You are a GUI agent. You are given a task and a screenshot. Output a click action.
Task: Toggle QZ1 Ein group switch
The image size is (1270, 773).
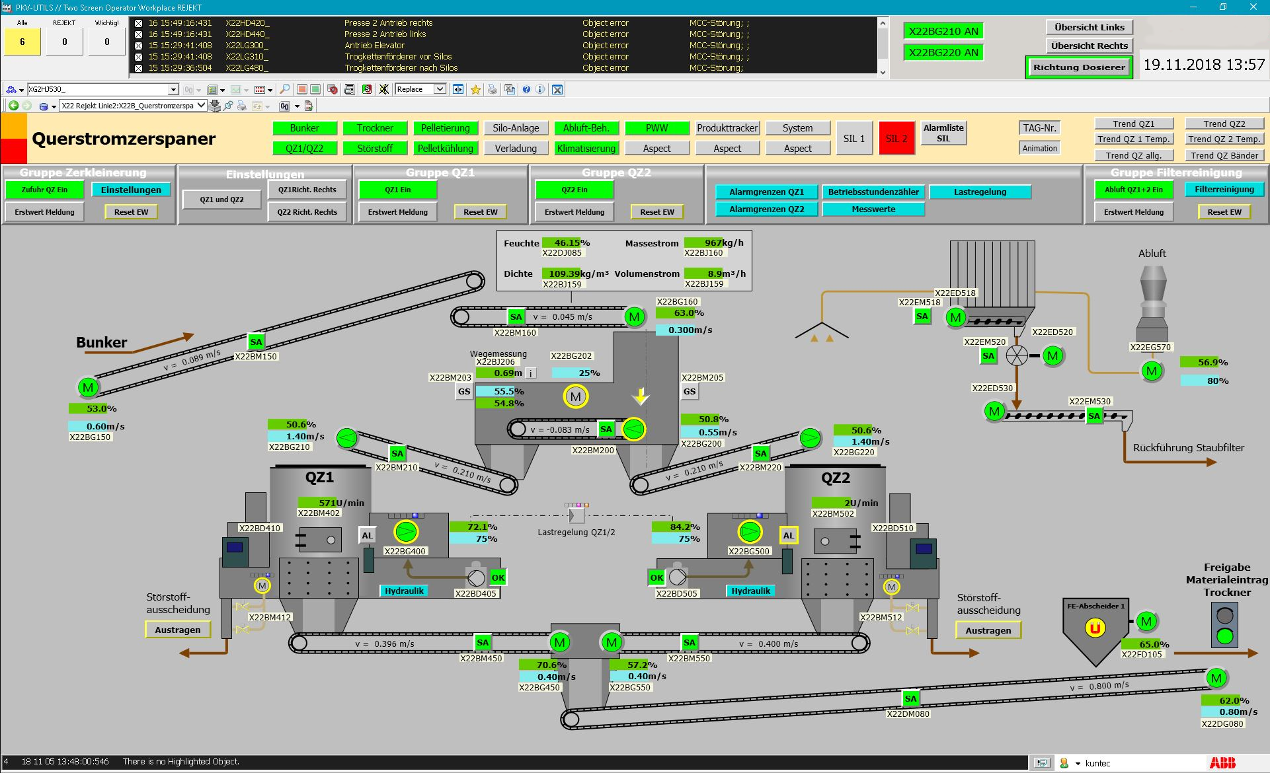coord(397,190)
